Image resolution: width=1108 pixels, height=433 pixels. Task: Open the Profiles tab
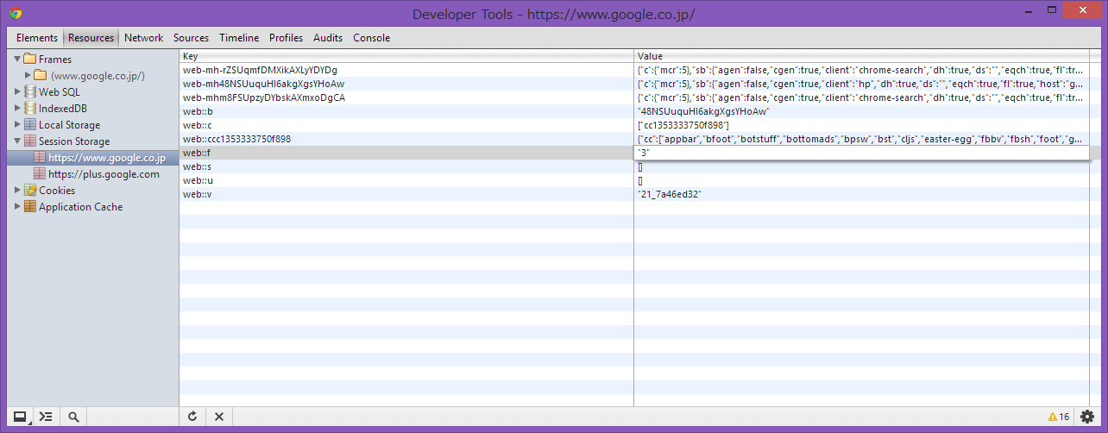286,38
